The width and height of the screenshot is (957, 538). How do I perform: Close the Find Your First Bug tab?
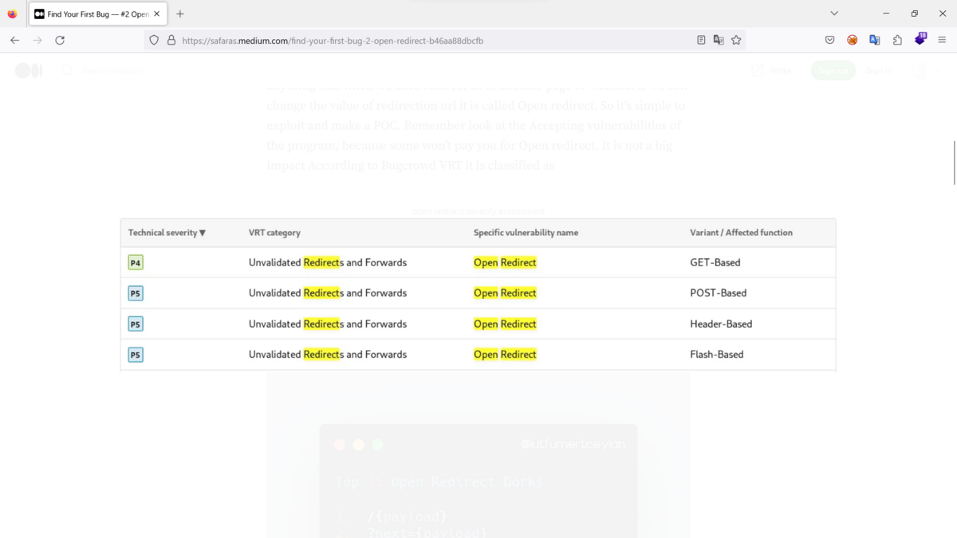[x=157, y=14]
